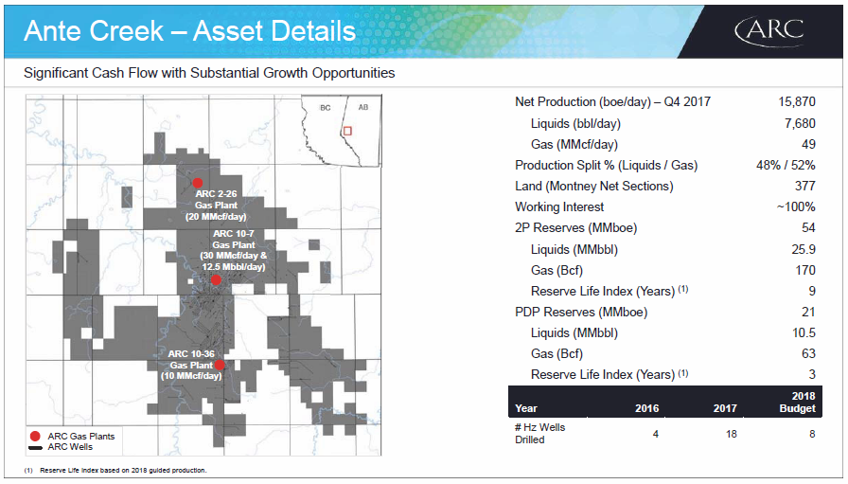848x484 pixels.
Task: Click the value '49'
Action: tap(808, 145)
